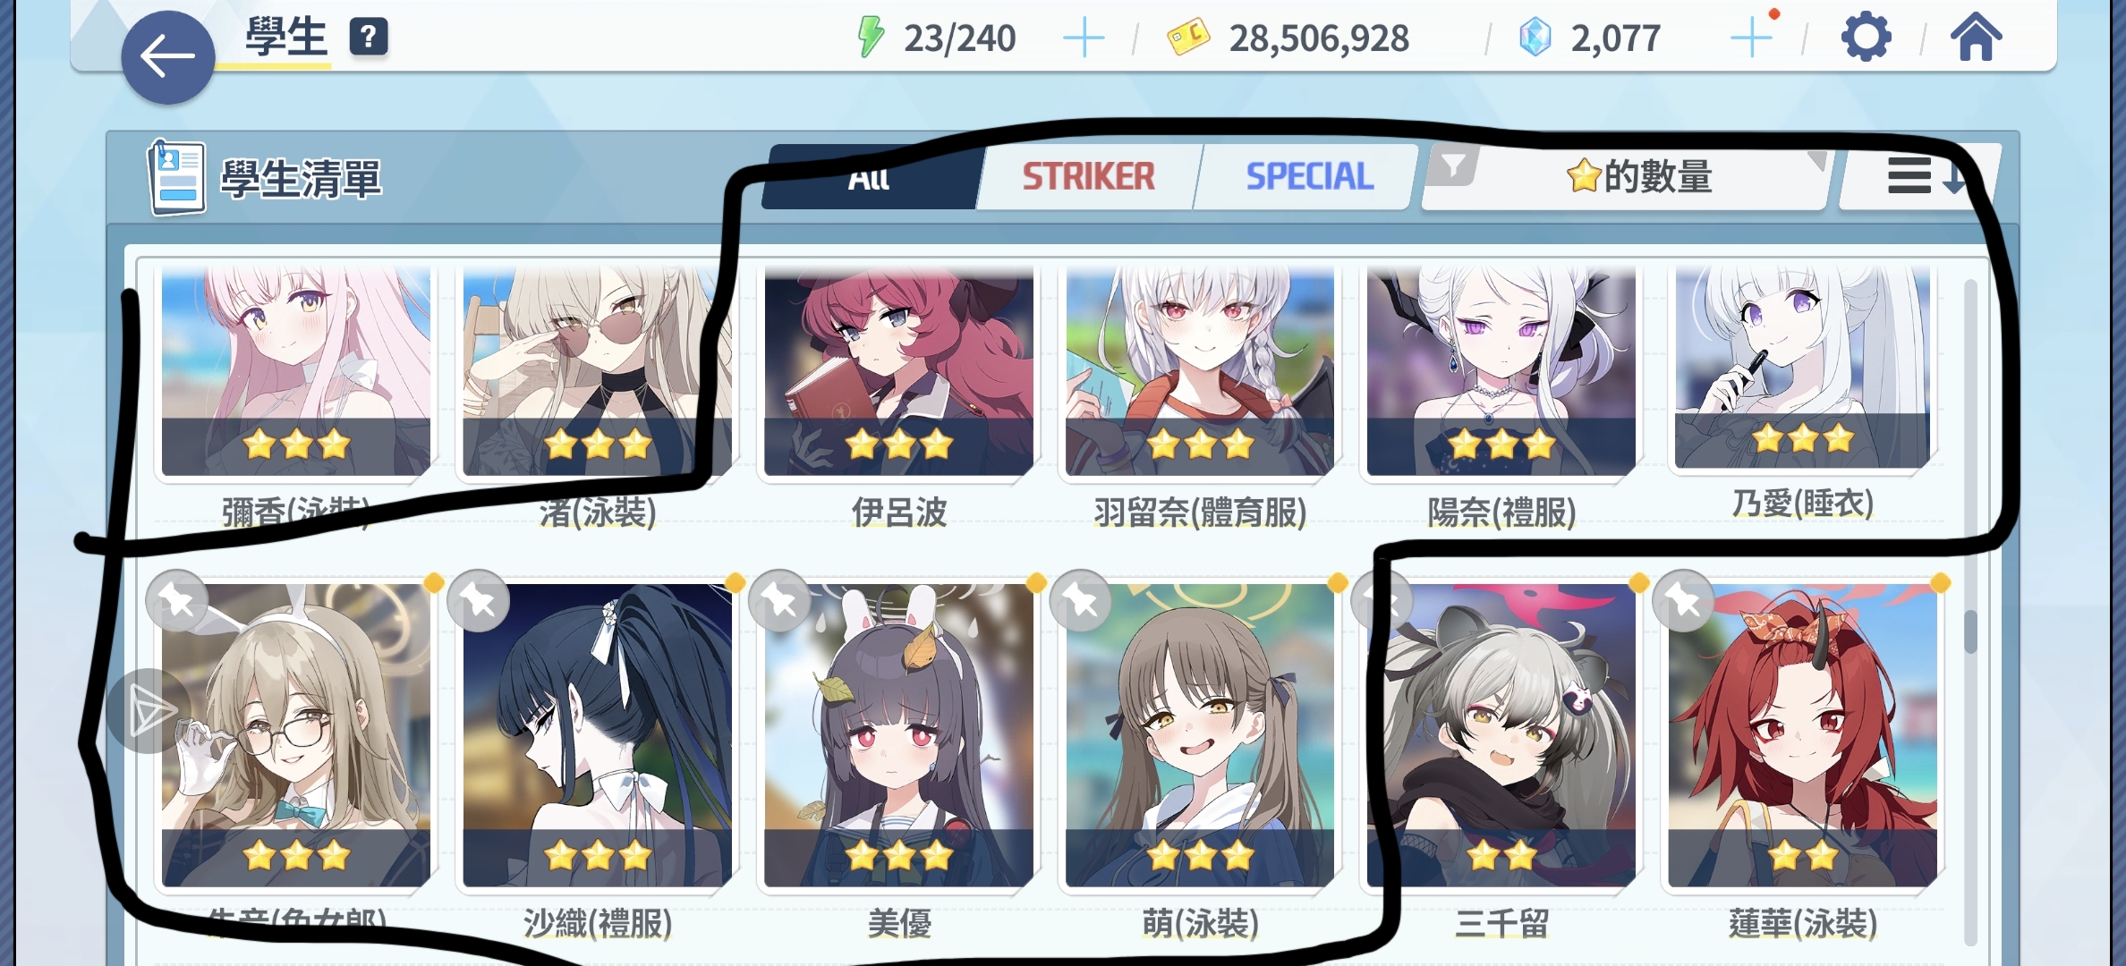Viewport: 2126px width, 966px height.
Task: Open the settings gear icon
Action: point(1866,38)
